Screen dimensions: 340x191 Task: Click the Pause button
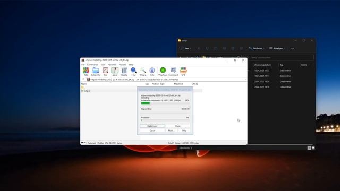coord(178,126)
